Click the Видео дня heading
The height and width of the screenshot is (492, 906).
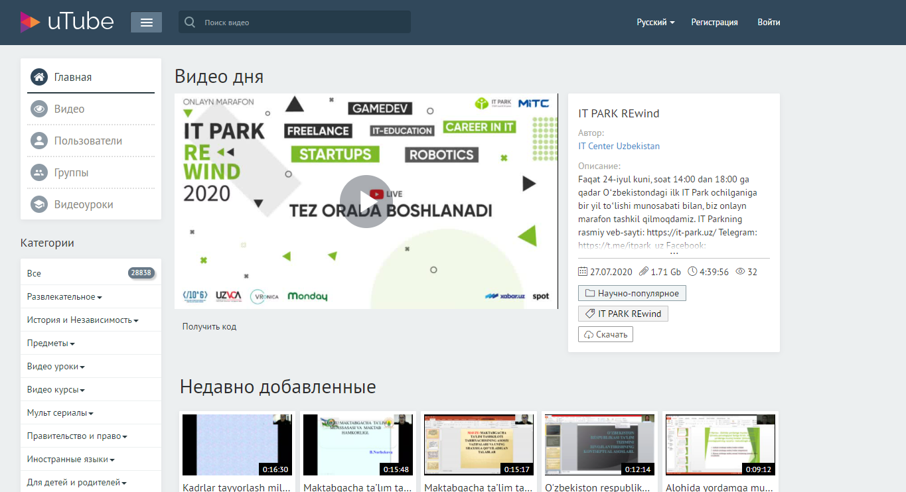click(x=219, y=77)
